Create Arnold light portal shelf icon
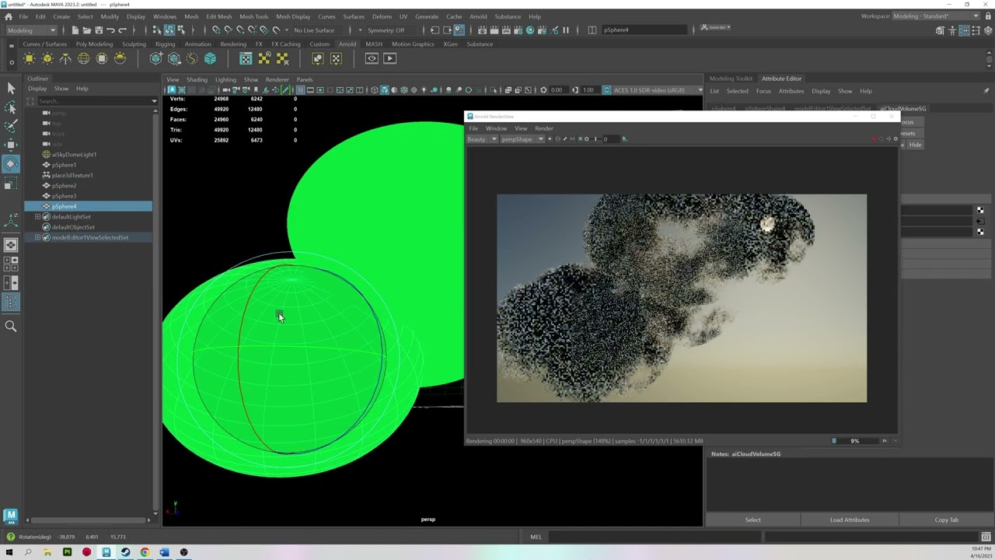This screenshot has height=560, width=995. point(102,58)
